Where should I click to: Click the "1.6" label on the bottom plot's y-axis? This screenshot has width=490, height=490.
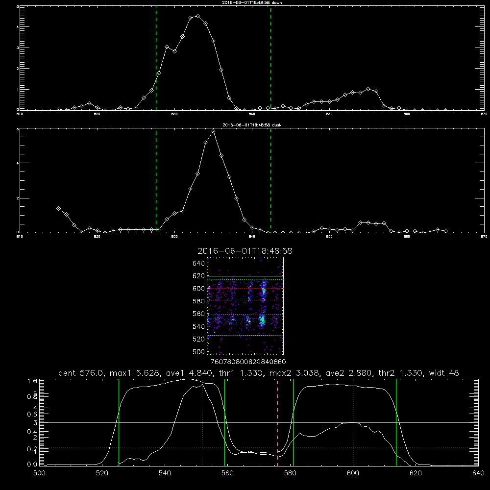pyautogui.click(x=32, y=381)
